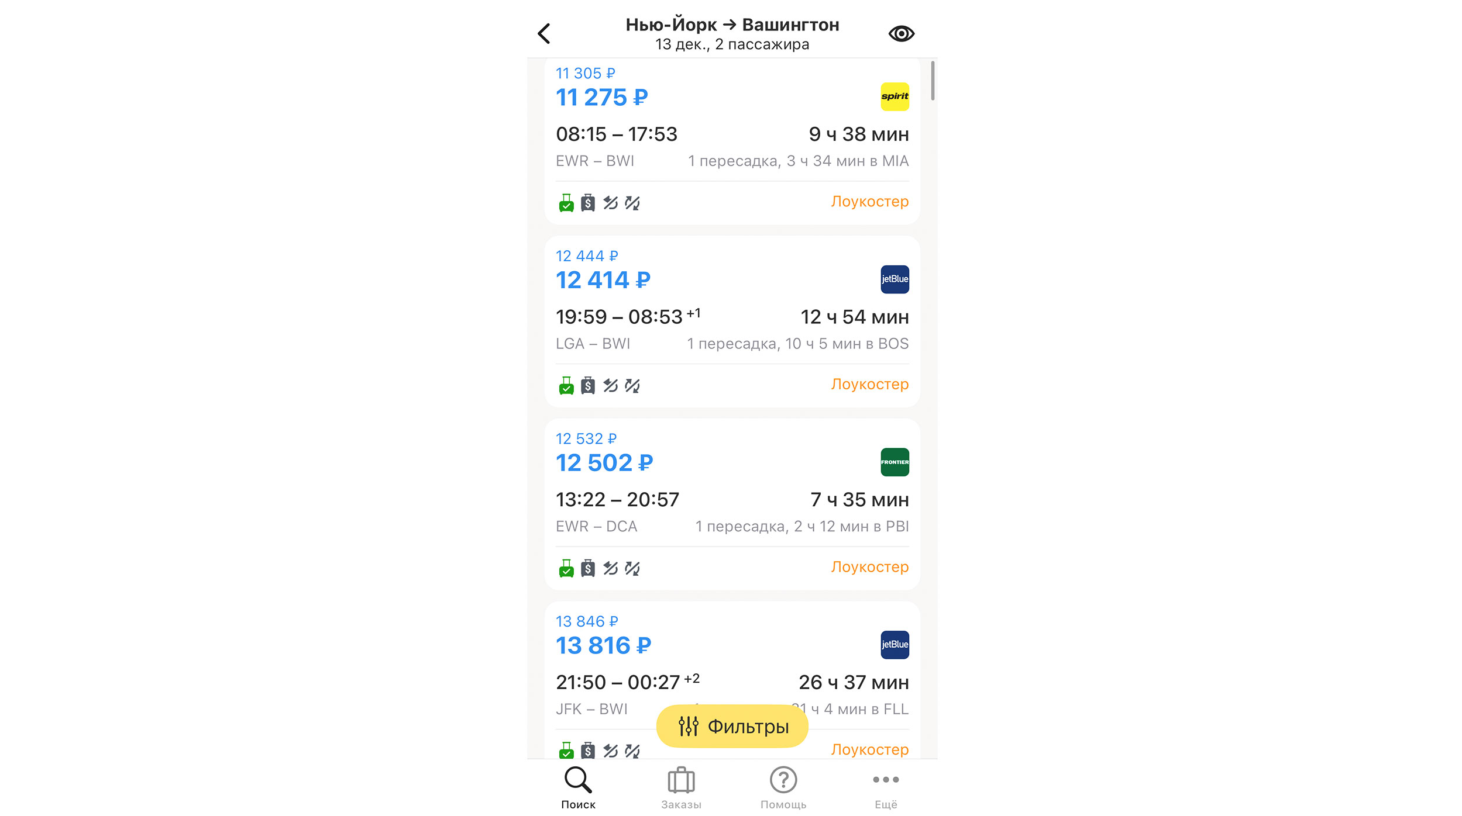Tap the Нью-Йорк → Вашингтон route title
Viewport: 1462px width, 816px height.
[x=732, y=25]
